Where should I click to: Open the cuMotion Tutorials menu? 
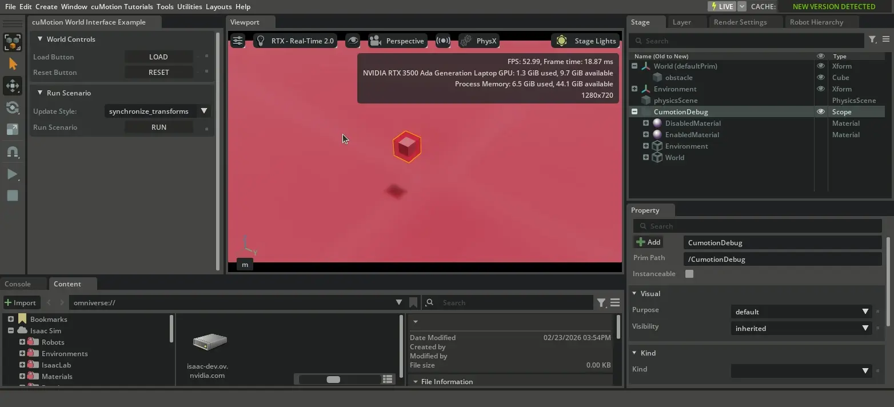[122, 6]
